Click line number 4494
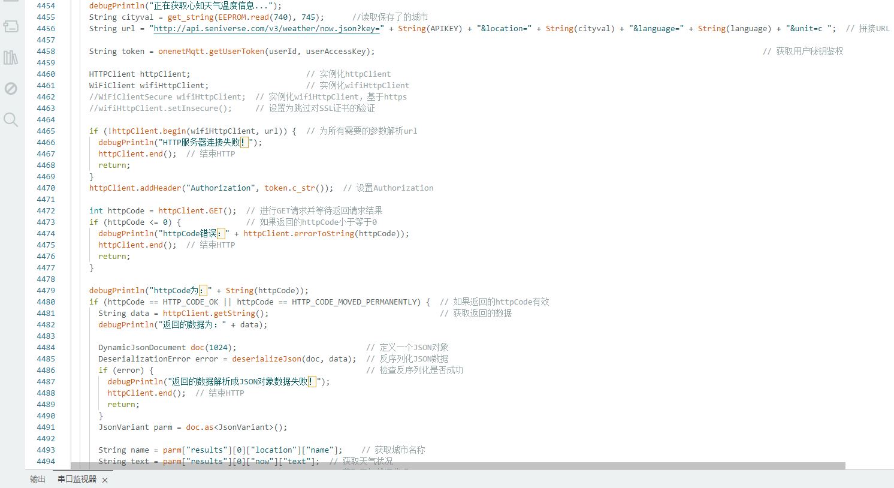Screen dimensions: 894x488 point(46,461)
